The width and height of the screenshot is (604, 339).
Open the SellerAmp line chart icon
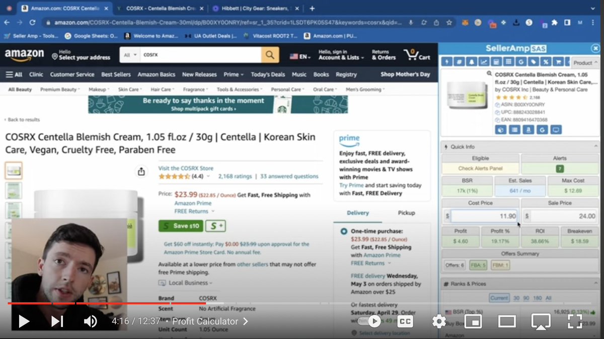point(484,61)
